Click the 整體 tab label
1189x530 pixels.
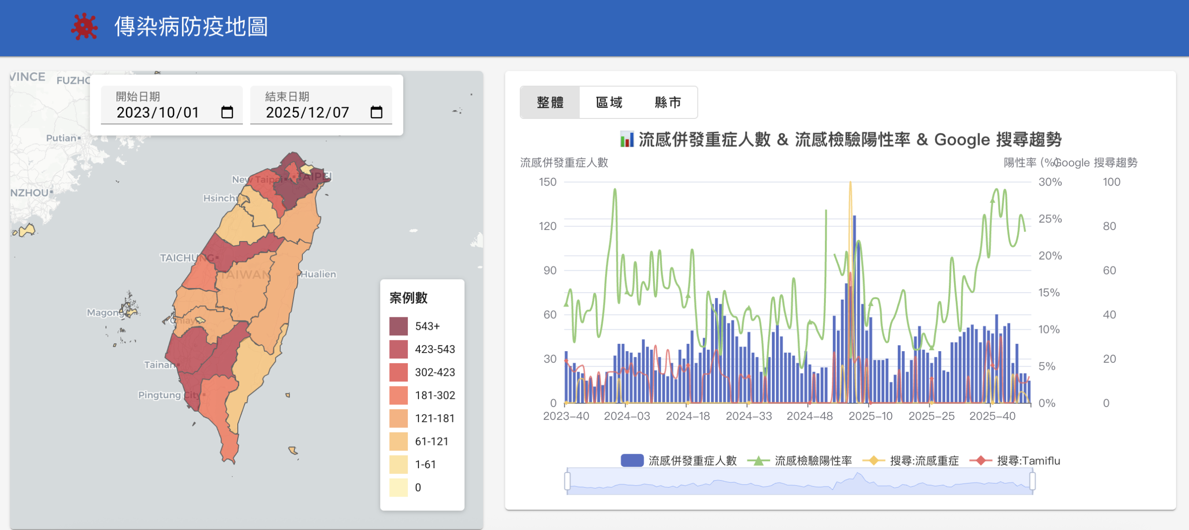click(550, 102)
